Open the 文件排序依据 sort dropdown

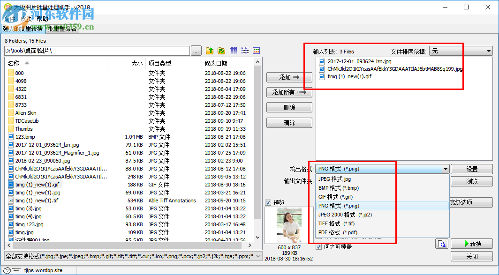pos(461,51)
